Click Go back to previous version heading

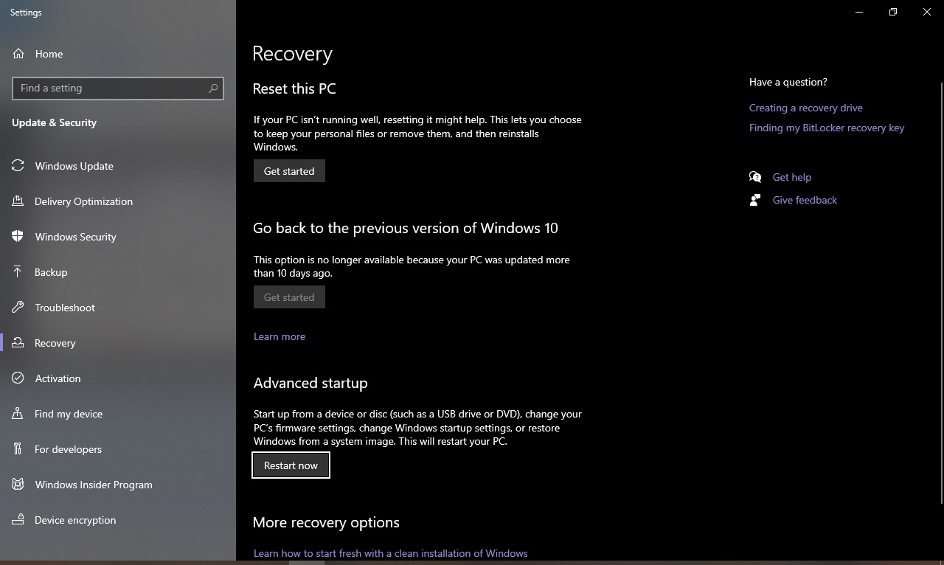[x=406, y=228]
